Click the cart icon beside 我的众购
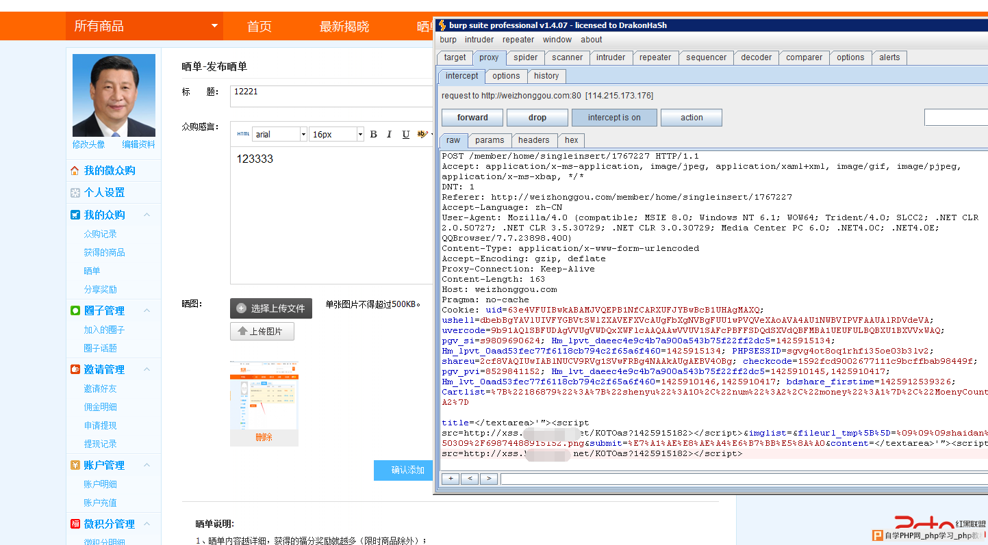Screen dimensions: 988x545 [x=75, y=215]
